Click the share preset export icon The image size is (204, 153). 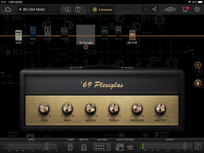pyautogui.click(x=78, y=10)
